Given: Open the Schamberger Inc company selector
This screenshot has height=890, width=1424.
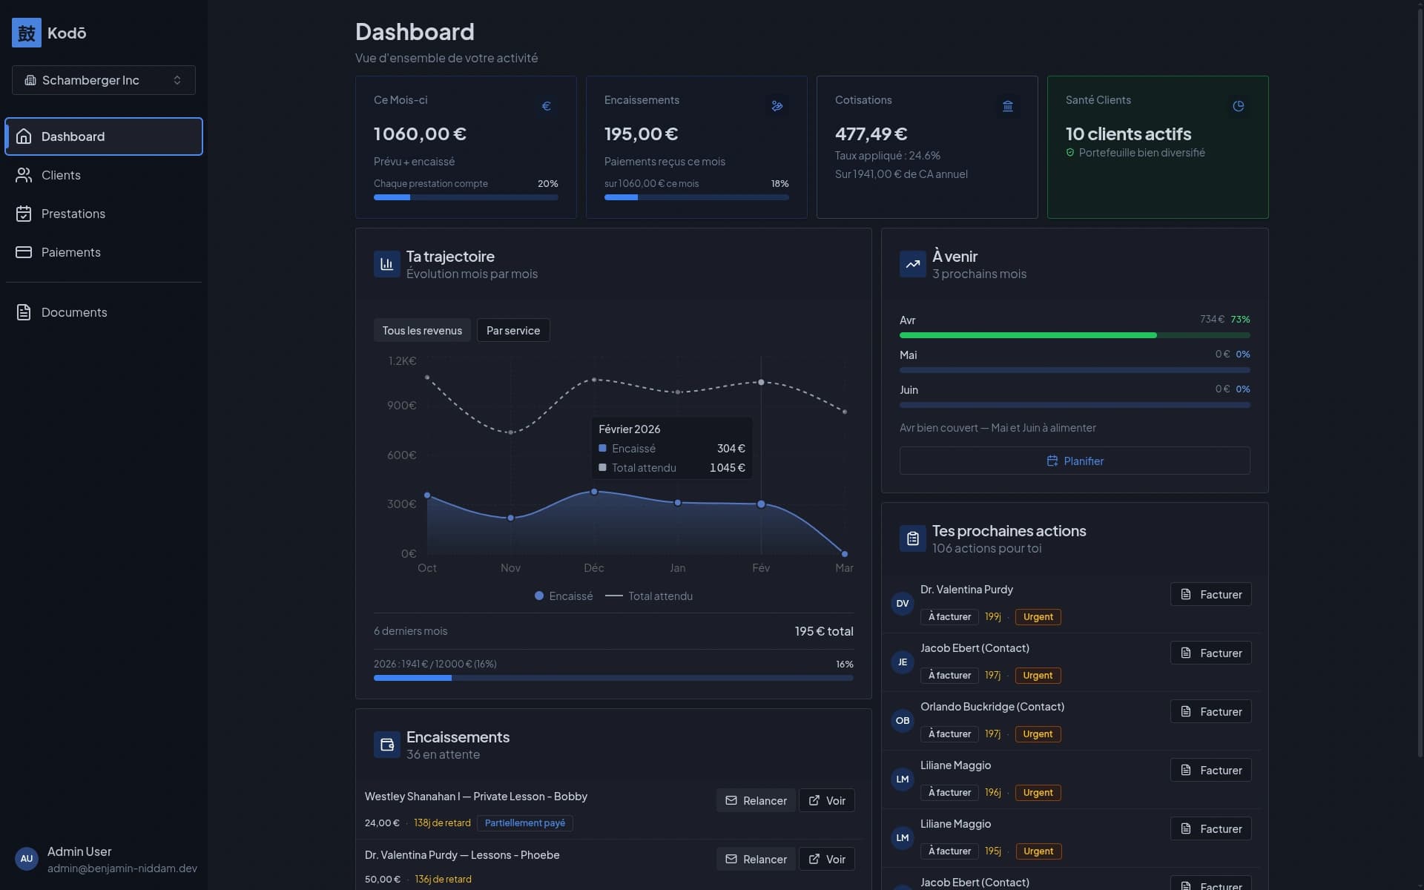Looking at the screenshot, I should tap(103, 79).
